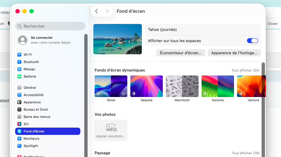Go forward with right chevron
The image size is (281, 157).
107,11
